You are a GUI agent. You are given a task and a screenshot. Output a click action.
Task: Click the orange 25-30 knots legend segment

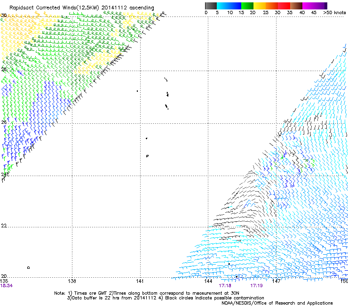pos(272,6)
